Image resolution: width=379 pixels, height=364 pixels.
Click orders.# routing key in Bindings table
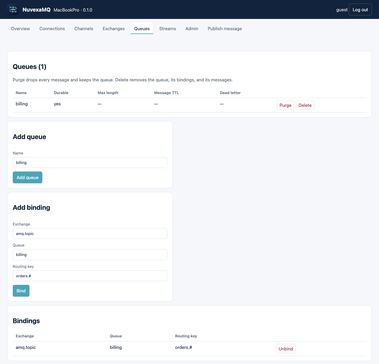pyautogui.click(x=184, y=347)
